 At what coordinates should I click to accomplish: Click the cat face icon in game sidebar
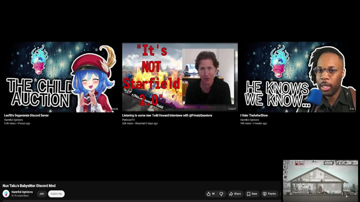[x=285, y=167]
